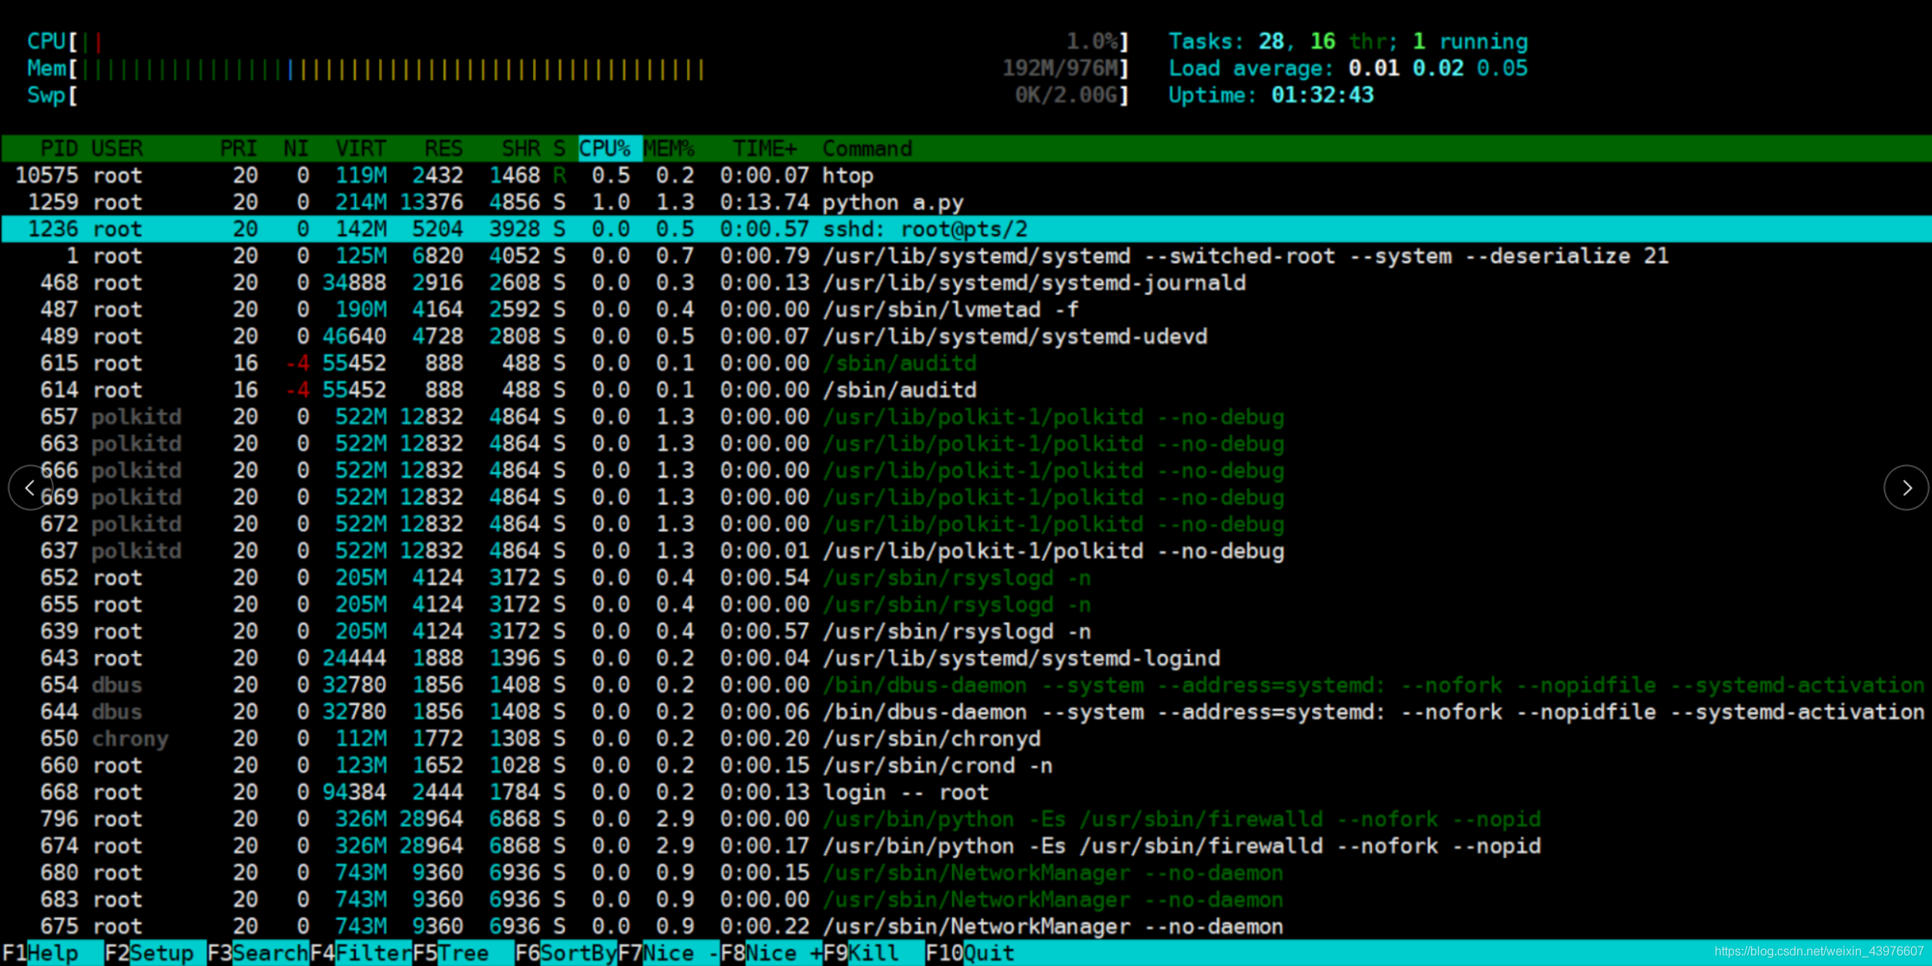Sort by the NI column header
Screen dimensions: 1932x966
click(295, 148)
